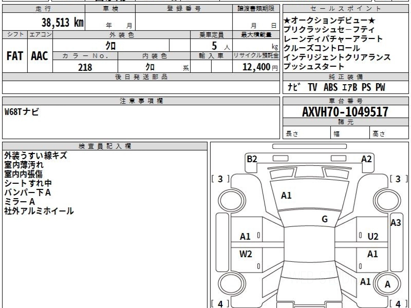Select the W68Tナビ note

point(22,112)
